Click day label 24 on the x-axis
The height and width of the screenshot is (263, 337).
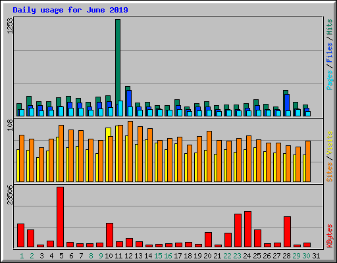(247, 256)
